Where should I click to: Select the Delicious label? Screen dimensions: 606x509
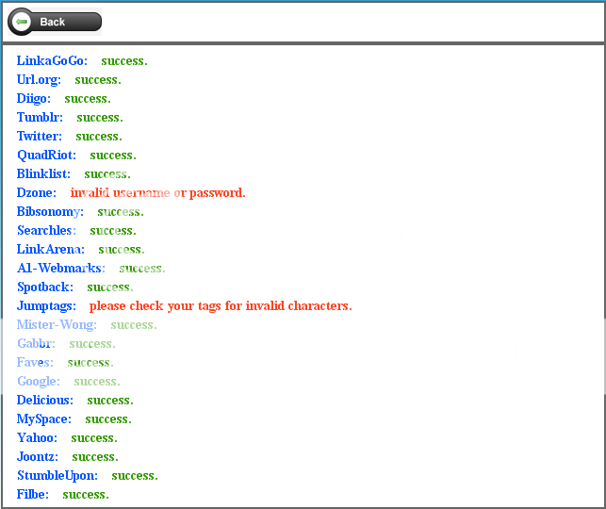click(x=45, y=401)
